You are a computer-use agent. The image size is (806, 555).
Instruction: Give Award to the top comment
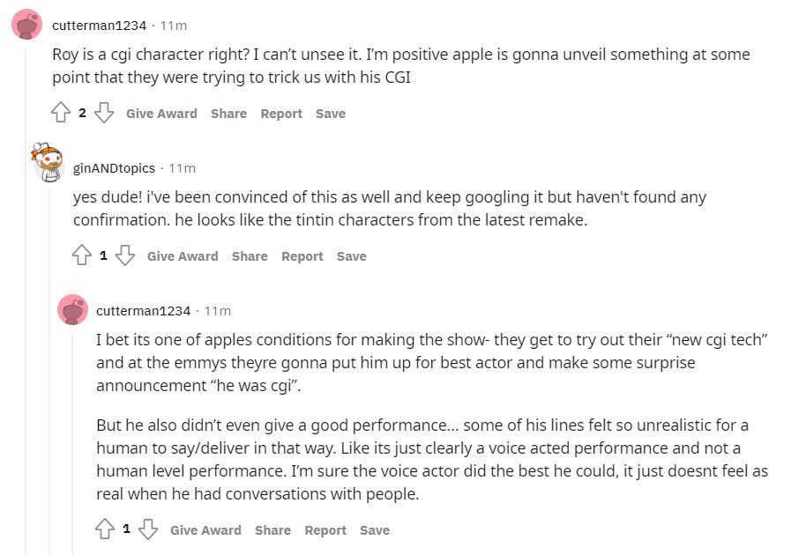tap(161, 114)
